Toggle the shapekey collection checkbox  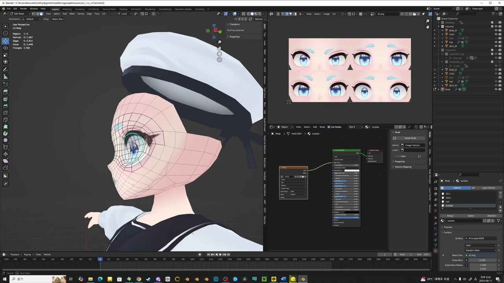[492, 22]
